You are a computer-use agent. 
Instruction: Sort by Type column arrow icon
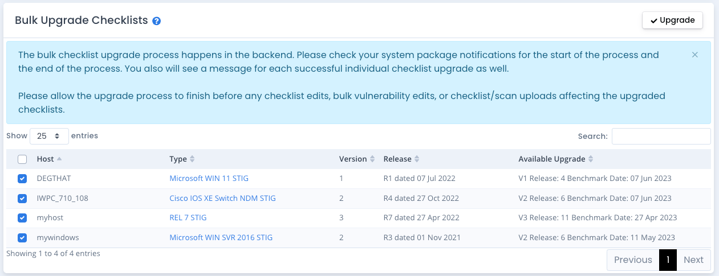click(x=192, y=159)
